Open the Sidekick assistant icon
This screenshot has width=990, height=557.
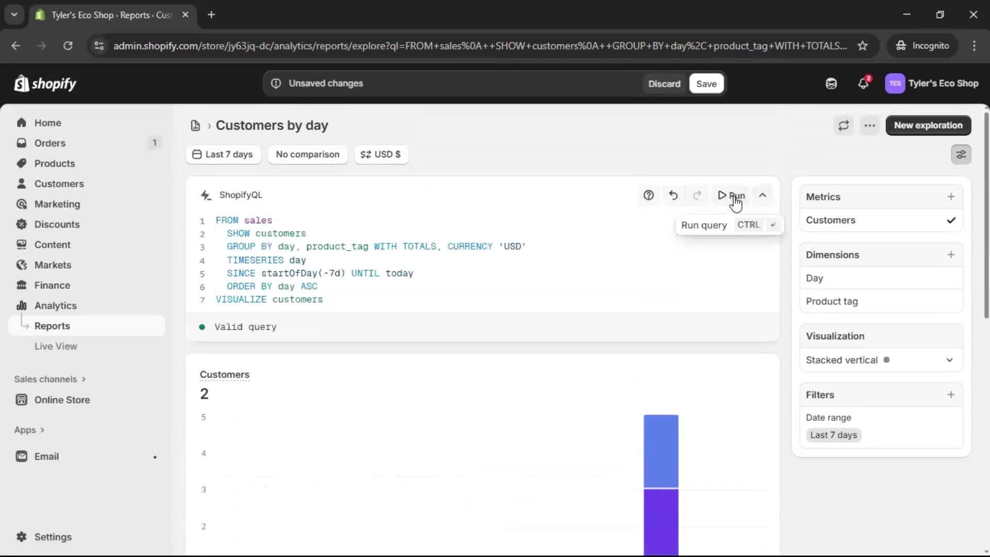tap(831, 83)
